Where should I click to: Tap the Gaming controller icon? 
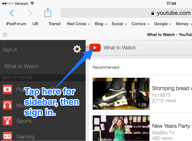click(7, 136)
